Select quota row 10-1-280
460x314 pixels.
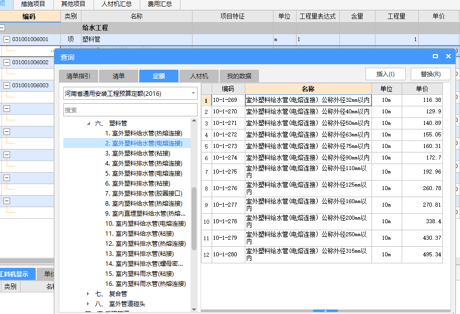322,255
